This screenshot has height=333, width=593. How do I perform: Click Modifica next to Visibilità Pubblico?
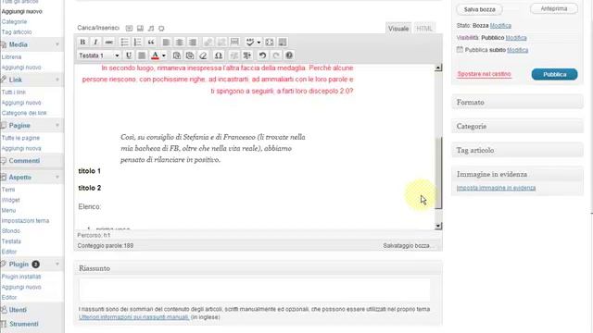(x=516, y=38)
